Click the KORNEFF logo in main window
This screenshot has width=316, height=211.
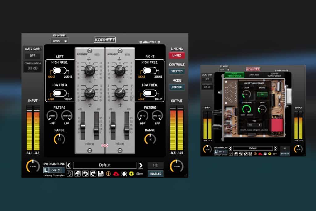coord(105,40)
